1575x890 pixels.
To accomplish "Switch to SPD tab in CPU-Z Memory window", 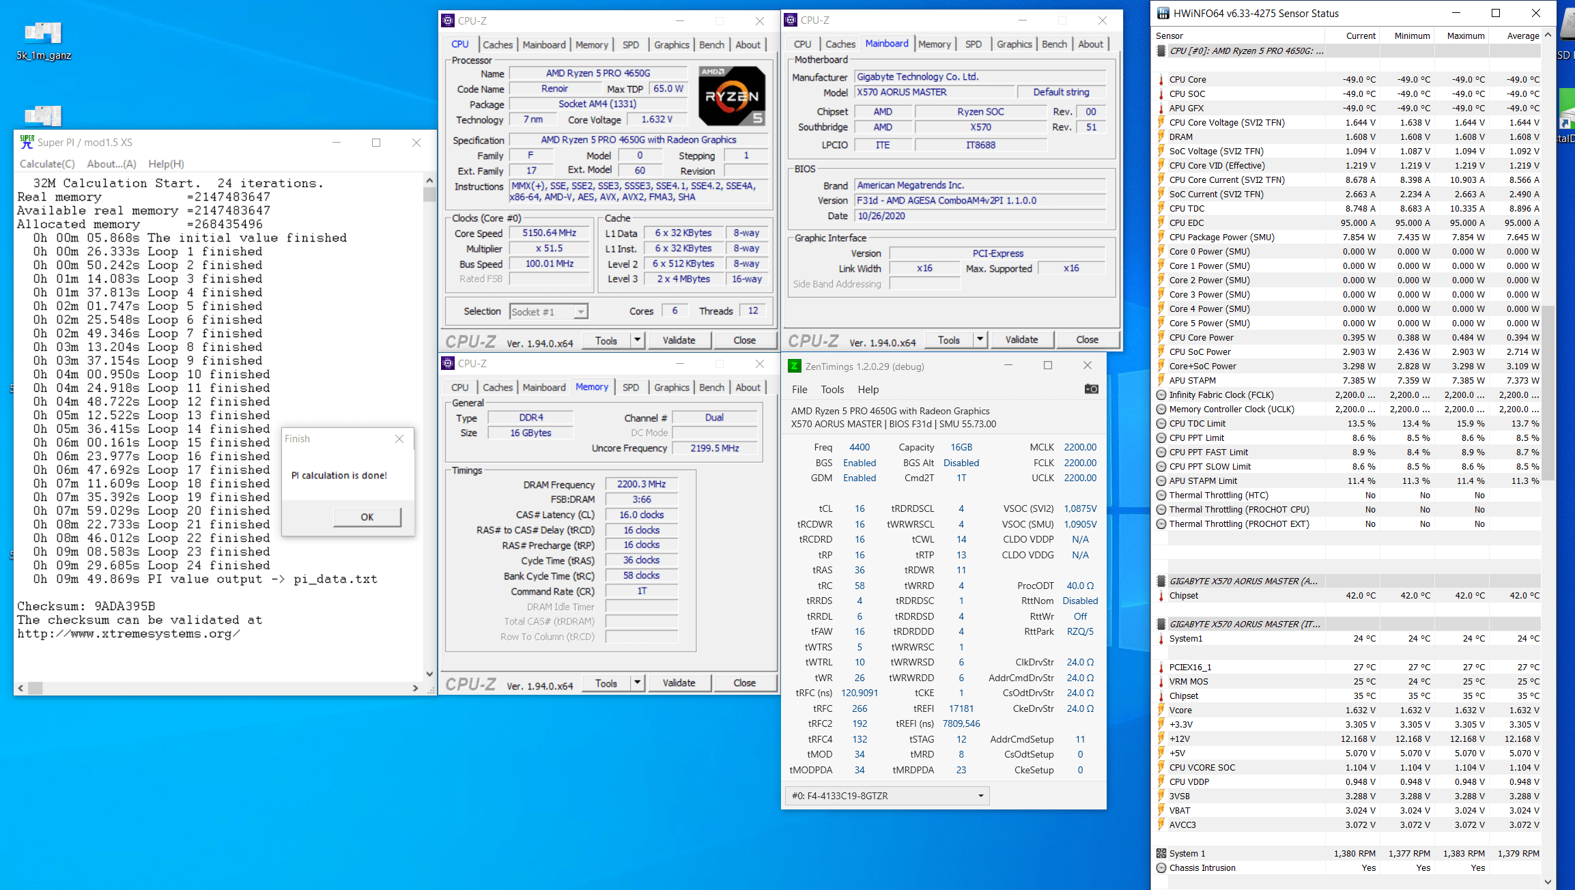I will click(631, 388).
